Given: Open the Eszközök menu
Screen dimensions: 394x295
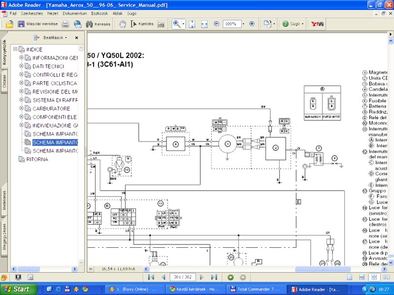Looking at the screenshot, I should pos(99,13).
